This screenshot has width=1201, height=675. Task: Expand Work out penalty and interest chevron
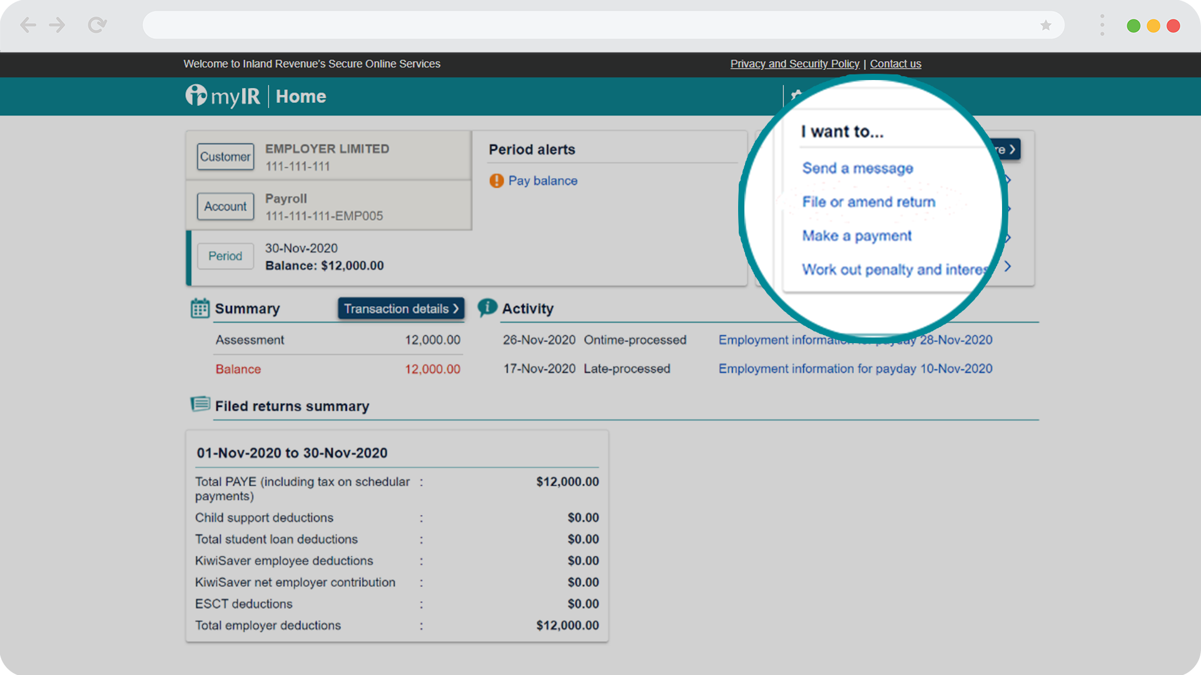click(x=1008, y=267)
